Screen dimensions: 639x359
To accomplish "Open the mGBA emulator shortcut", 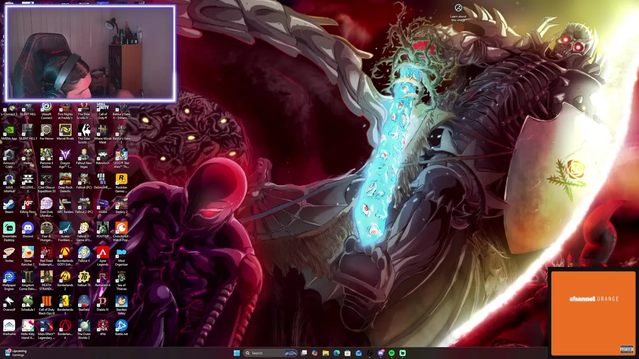I will coord(102,206).
